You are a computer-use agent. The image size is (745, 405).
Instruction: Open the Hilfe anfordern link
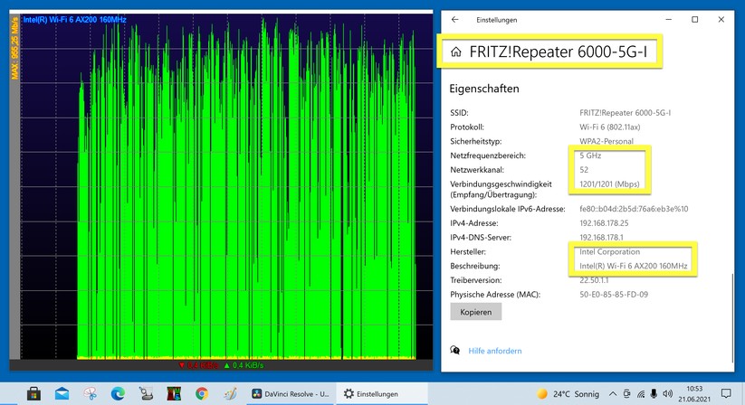click(x=495, y=351)
